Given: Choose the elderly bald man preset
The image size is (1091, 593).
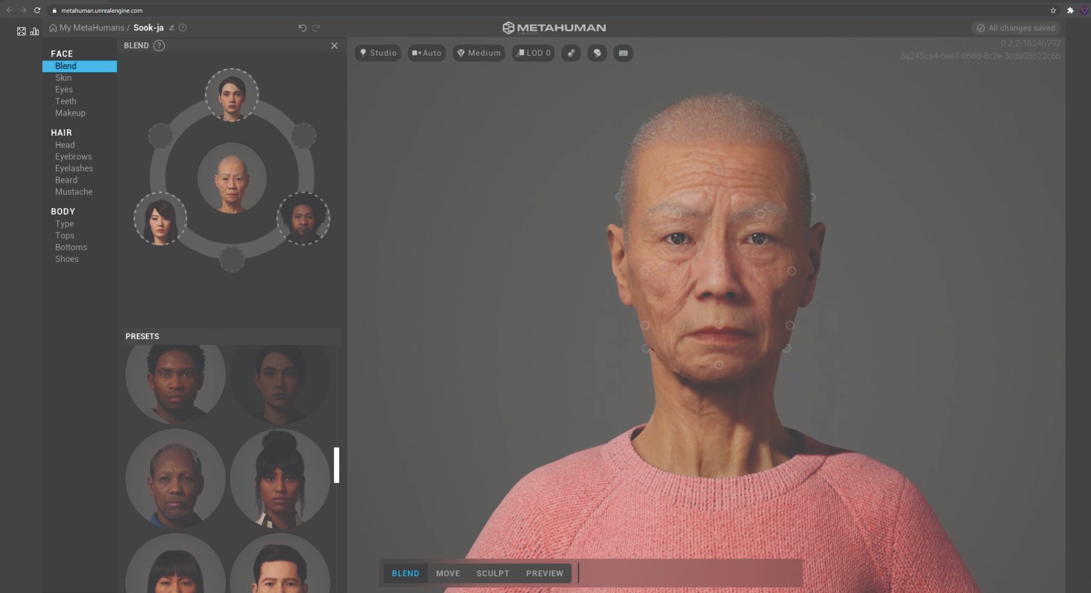Looking at the screenshot, I should [175, 479].
